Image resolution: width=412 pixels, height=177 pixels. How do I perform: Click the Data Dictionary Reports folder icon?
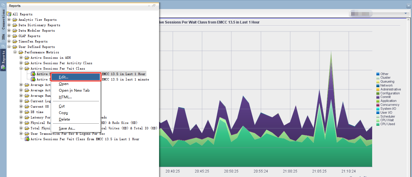pyautogui.click(x=15, y=25)
